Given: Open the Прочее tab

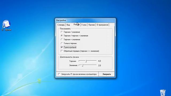Looking at the screenshot, I should point(91,25).
